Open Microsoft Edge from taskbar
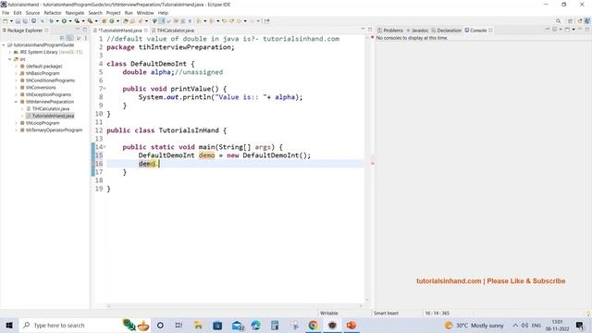This screenshot has width=592, height=333. point(255,326)
